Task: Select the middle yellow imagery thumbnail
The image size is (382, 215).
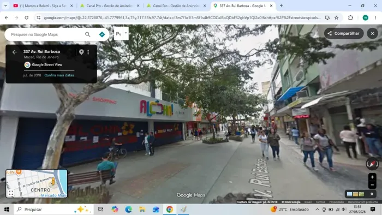Action: (x=355, y=194)
